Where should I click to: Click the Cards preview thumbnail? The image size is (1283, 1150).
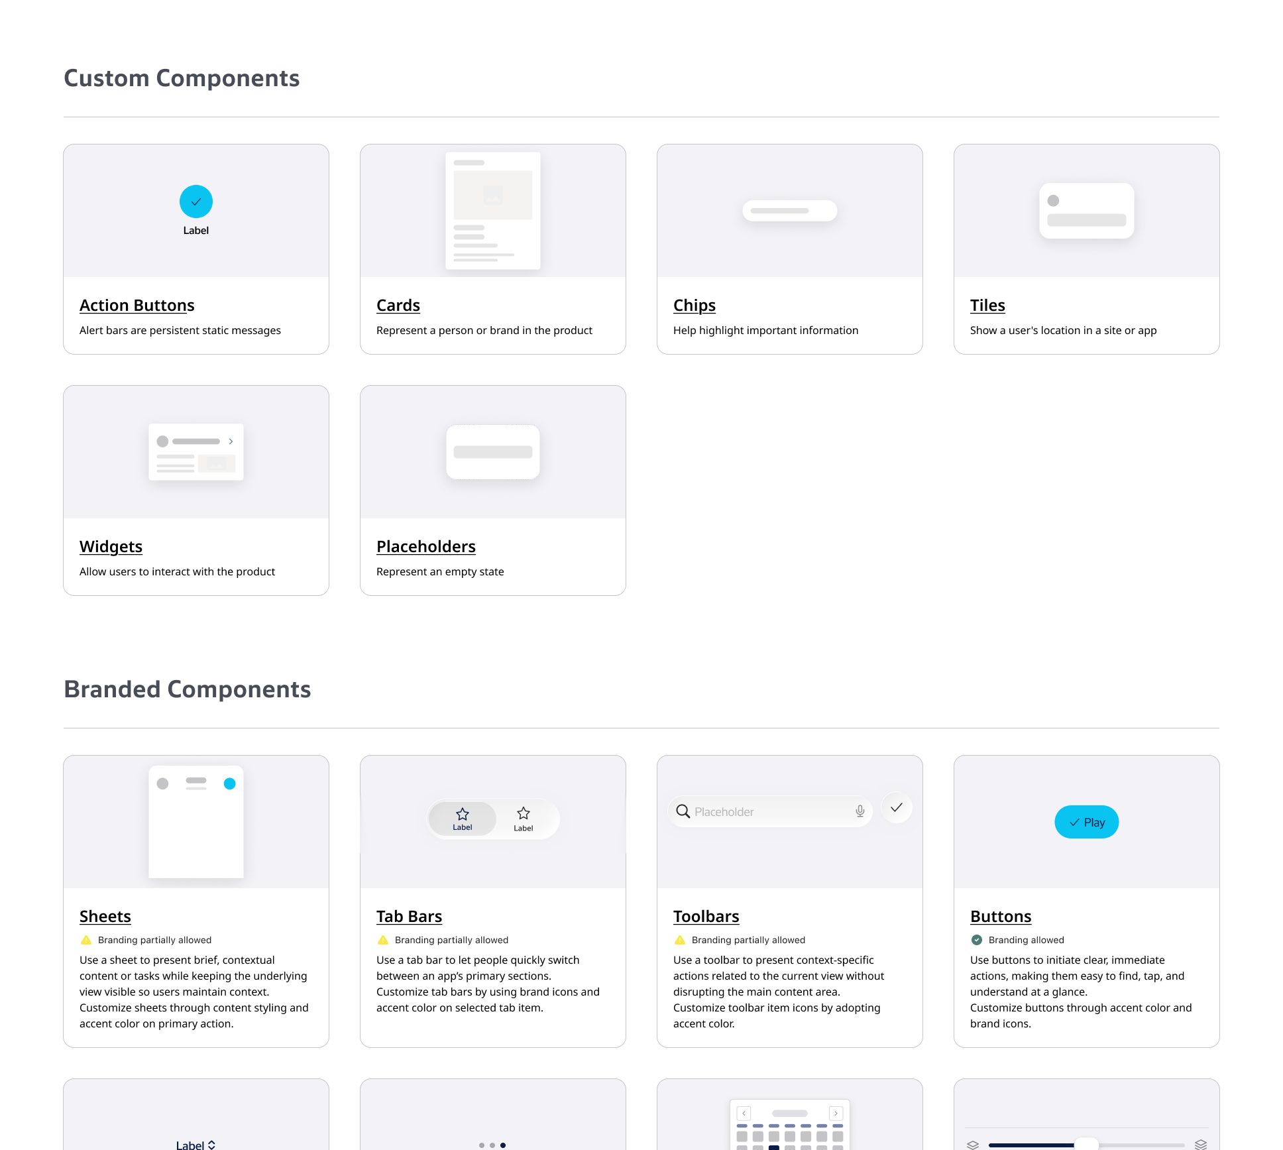[x=492, y=211]
